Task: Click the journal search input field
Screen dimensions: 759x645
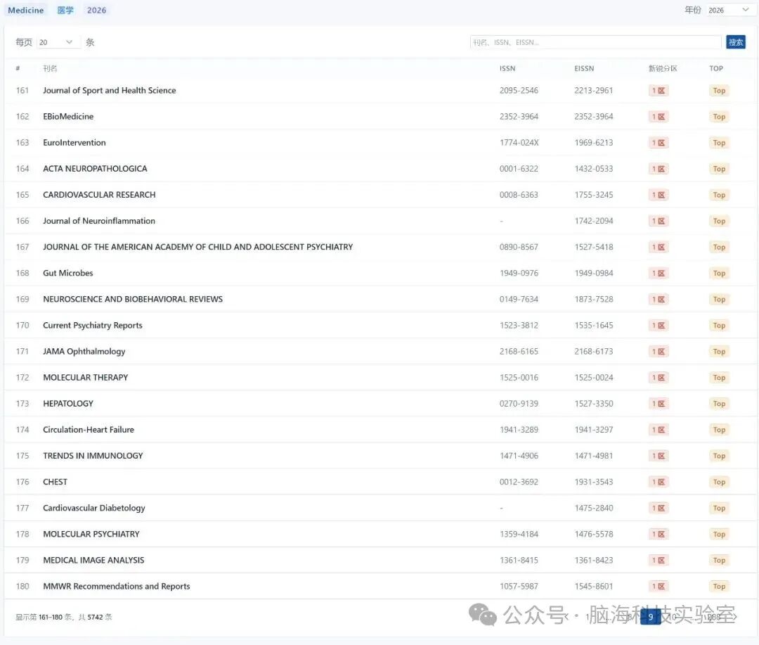Action: [x=595, y=42]
